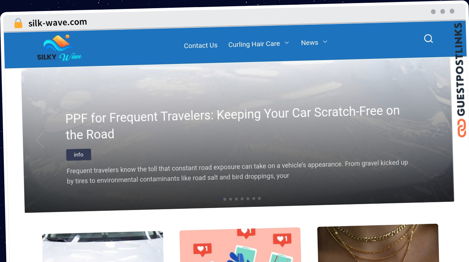Open the News menu item
This screenshot has width=469, height=262.
click(x=310, y=43)
